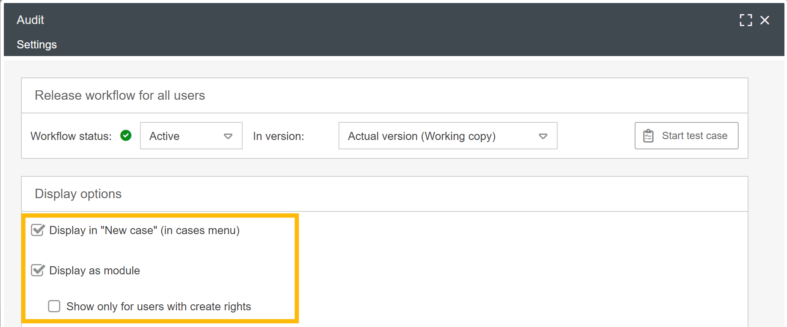Image resolution: width=787 pixels, height=327 pixels.
Task: Enable Show only for users with create rights
Action: click(x=54, y=306)
